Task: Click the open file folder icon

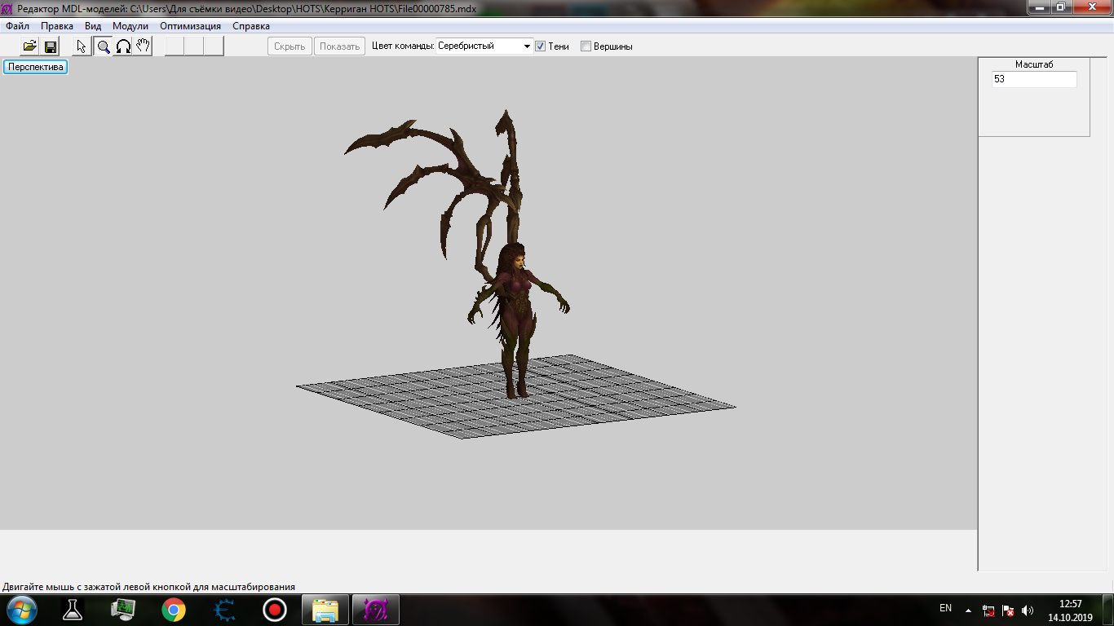Action: click(x=29, y=46)
